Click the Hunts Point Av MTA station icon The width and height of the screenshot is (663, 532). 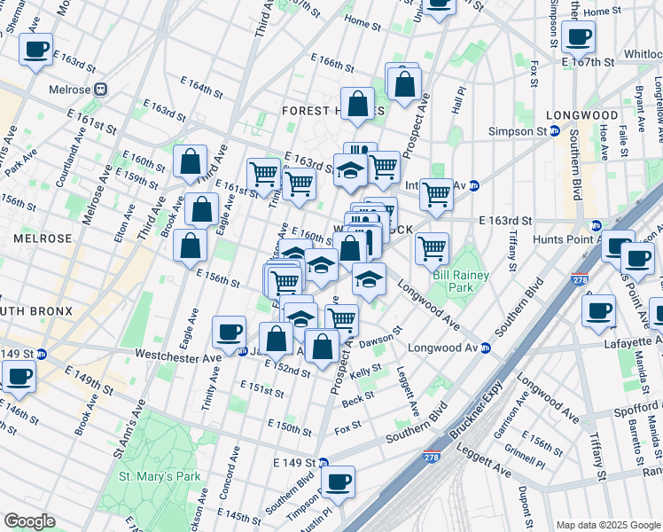597,225
